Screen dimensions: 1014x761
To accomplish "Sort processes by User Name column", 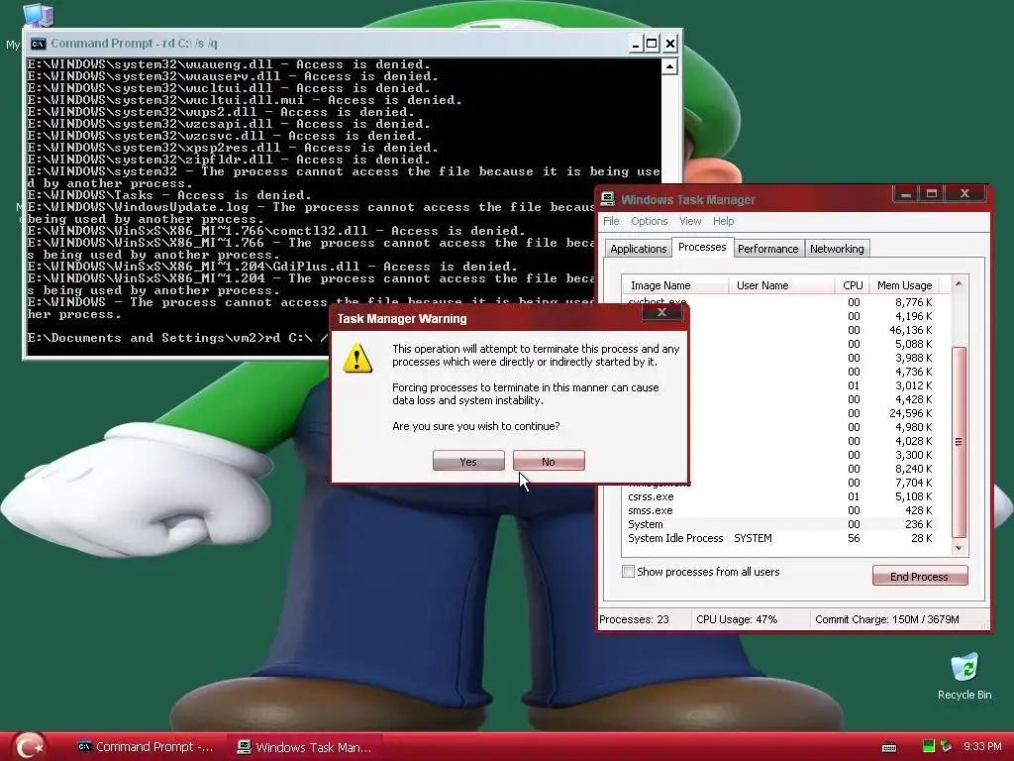I will (x=781, y=285).
